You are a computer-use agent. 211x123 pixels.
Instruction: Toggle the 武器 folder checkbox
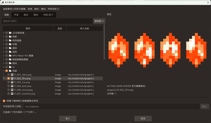(x=6, y=71)
